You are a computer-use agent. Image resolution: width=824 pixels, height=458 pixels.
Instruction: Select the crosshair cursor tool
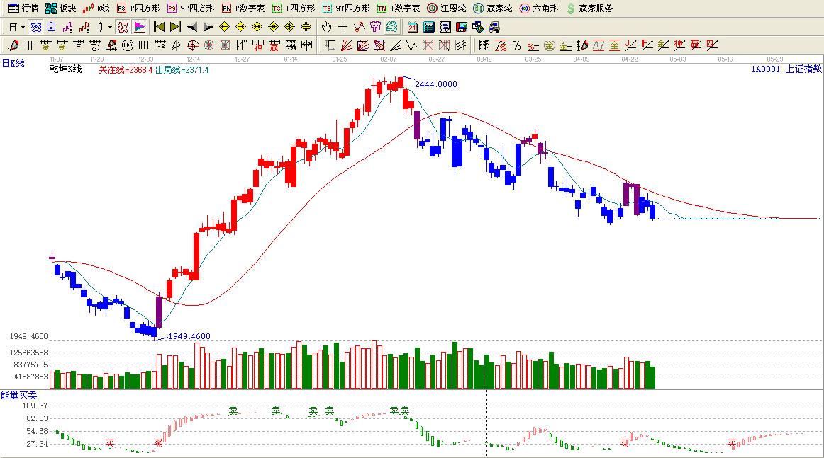coord(343,27)
